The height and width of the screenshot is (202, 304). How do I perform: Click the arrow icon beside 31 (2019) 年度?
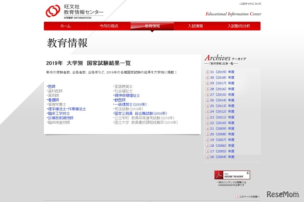[x=207, y=72]
